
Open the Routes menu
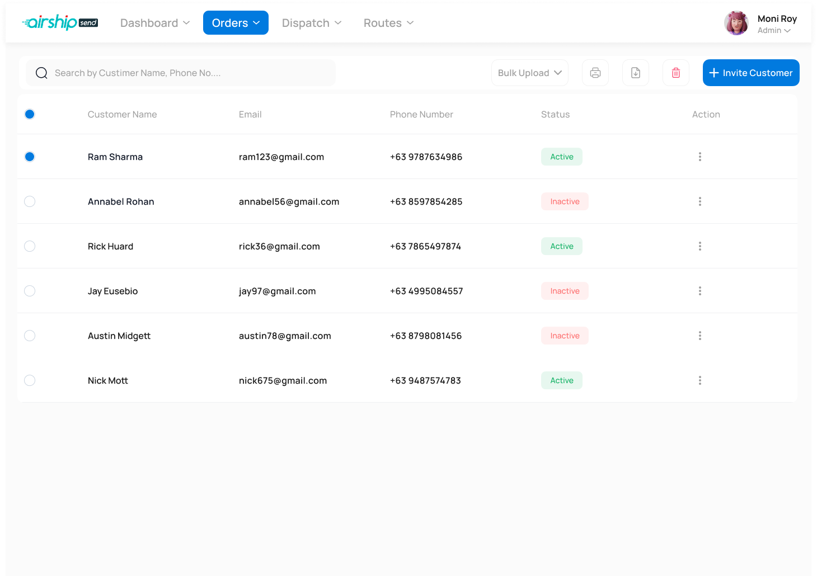pyautogui.click(x=389, y=23)
